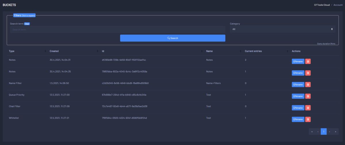The height and width of the screenshot is (145, 345).
Task: Sort table by Created column
Action: point(73,51)
